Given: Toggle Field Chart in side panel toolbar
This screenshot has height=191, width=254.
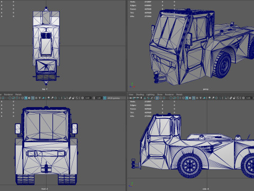Looking at the screenshot, I should pyautogui.click(x=171, y=98).
